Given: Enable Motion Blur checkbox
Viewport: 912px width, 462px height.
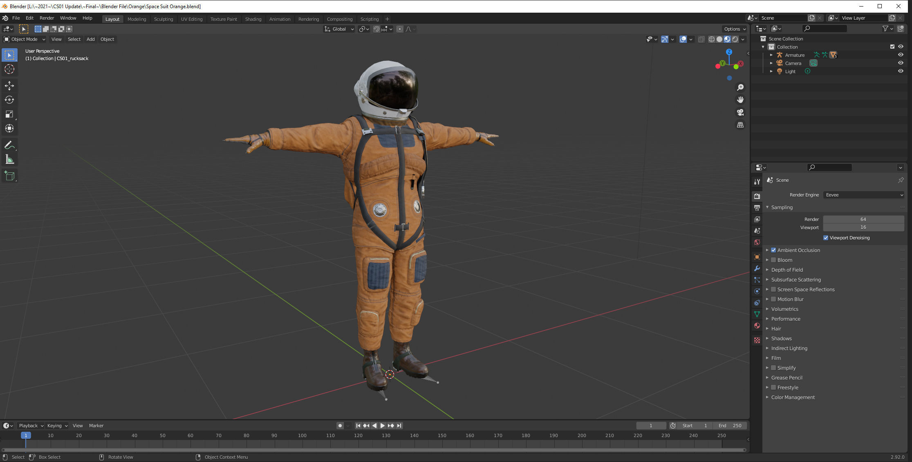Looking at the screenshot, I should pyautogui.click(x=773, y=299).
